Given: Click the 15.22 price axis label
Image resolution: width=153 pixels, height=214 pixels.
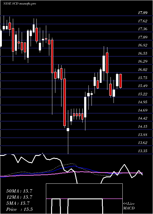Looking at the screenshot, I should point(143,94).
